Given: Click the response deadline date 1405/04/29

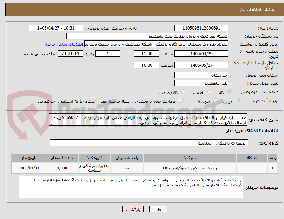Looking at the screenshot, I should point(201,53).
